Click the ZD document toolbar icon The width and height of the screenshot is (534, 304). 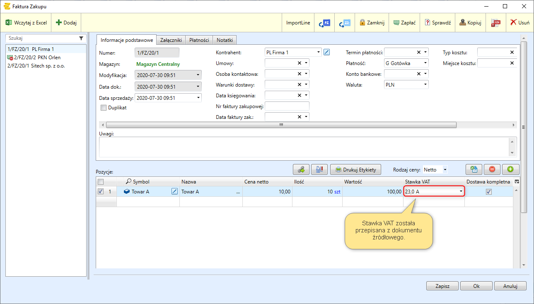(344, 23)
